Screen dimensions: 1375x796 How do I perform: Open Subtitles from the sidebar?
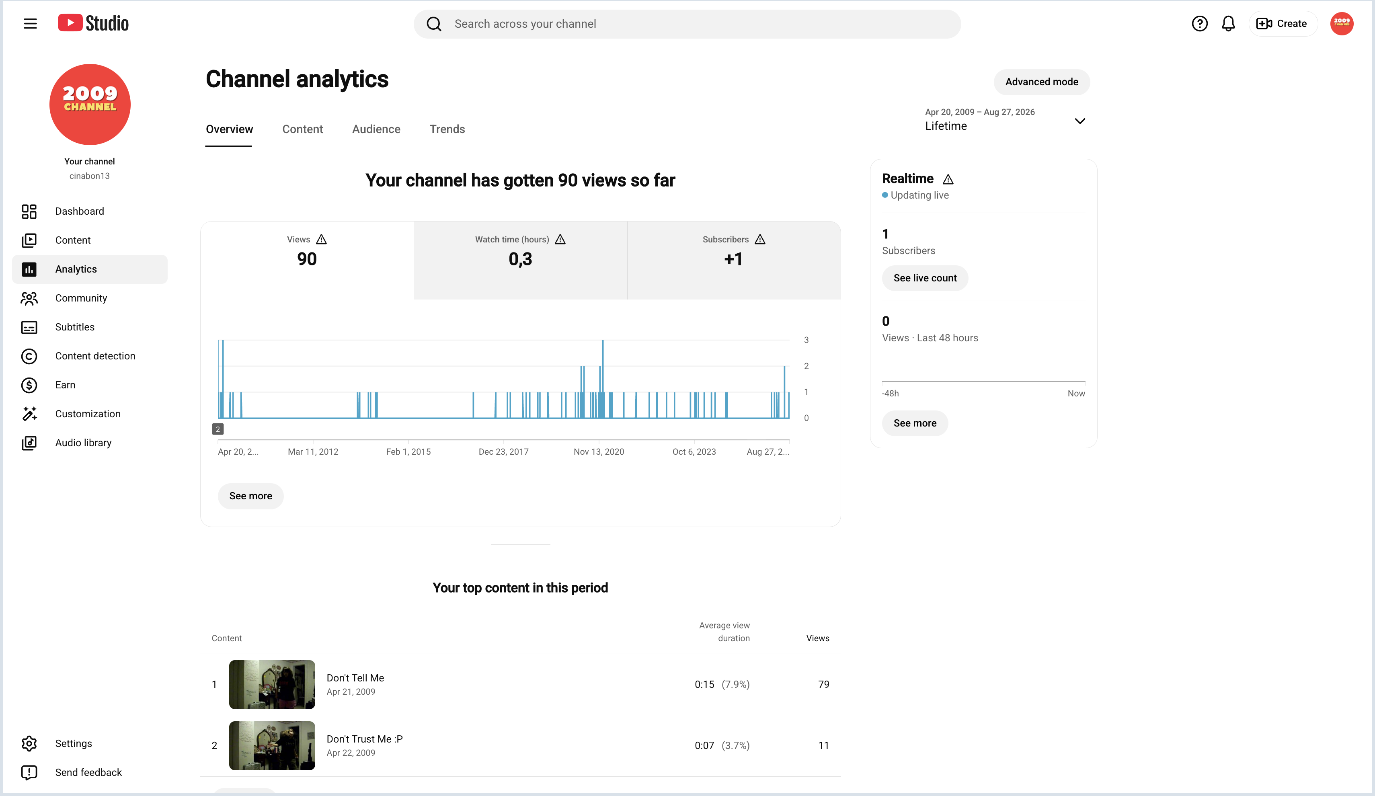[90, 327]
